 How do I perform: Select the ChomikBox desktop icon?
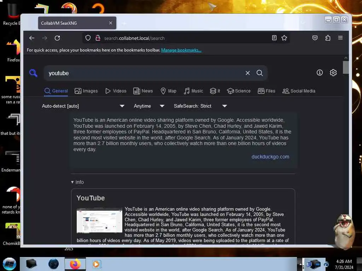[x=12, y=234]
